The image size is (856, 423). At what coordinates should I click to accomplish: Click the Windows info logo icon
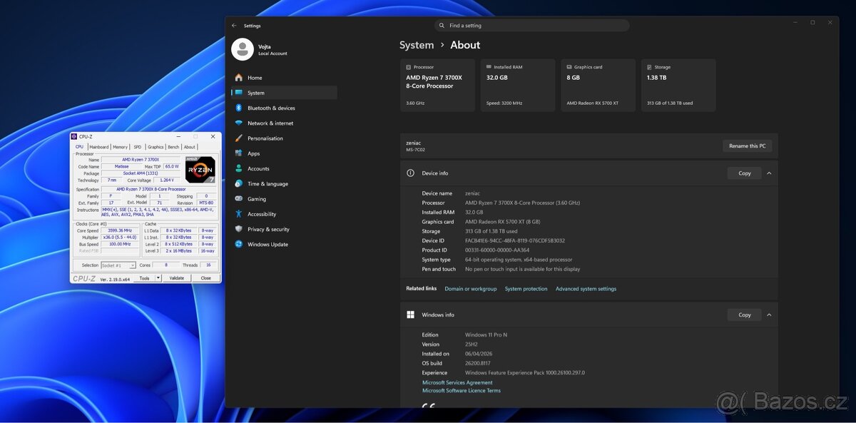point(410,315)
